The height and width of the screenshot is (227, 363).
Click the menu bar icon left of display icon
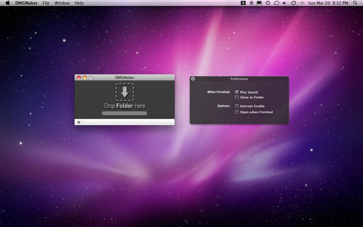click(251, 3)
